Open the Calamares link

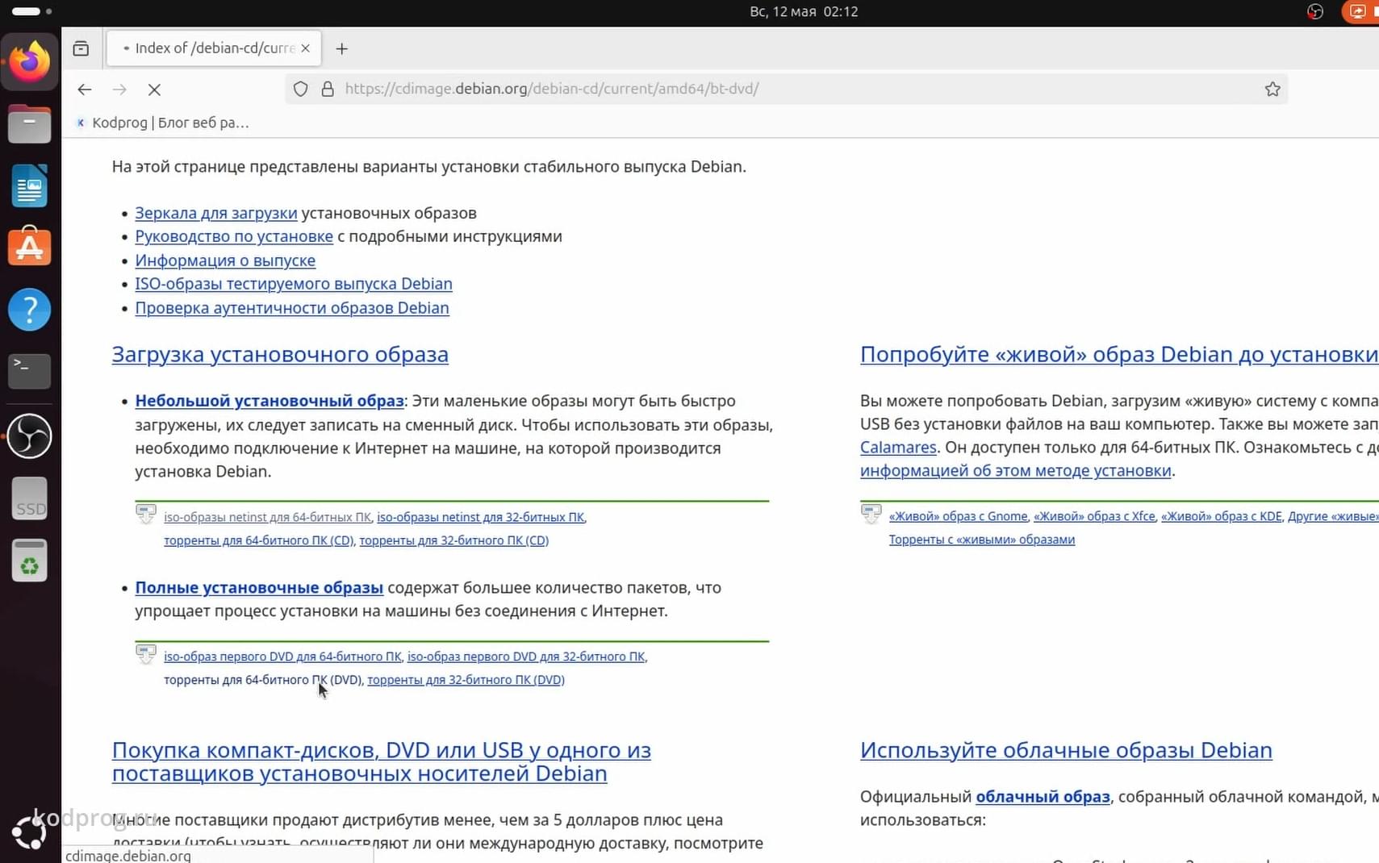tap(898, 448)
